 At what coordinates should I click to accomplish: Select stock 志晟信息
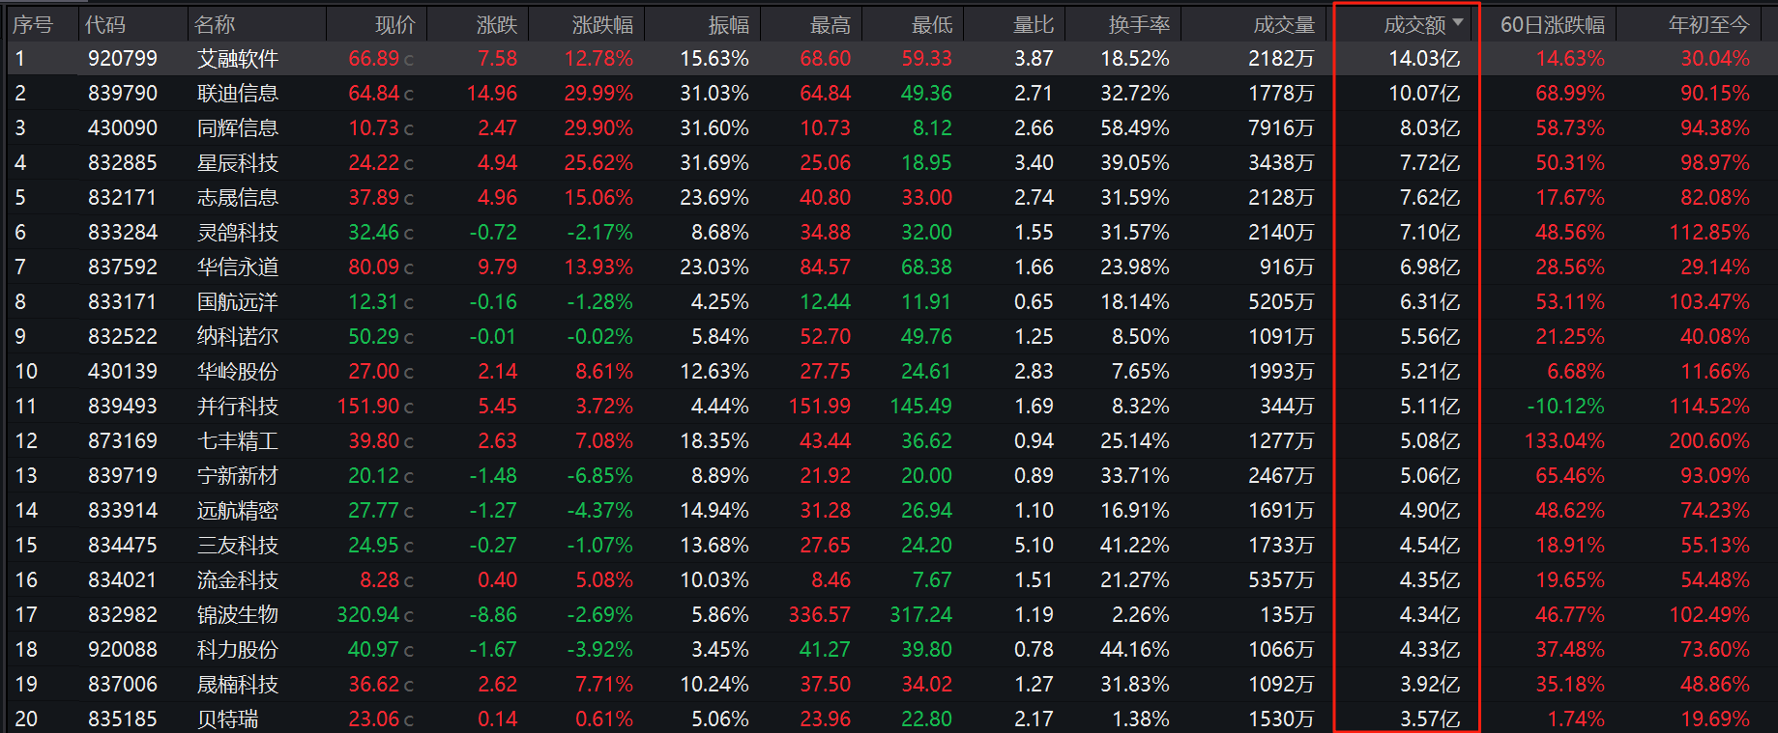pos(238,198)
